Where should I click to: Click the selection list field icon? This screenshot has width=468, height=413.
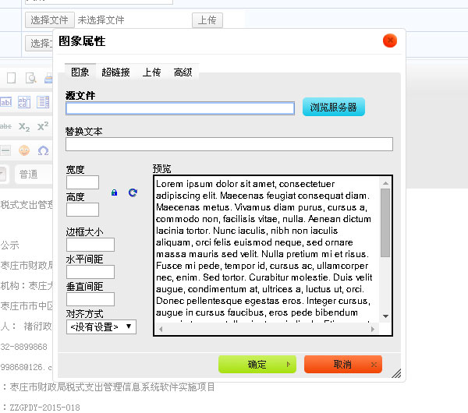click(x=43, y=102)
